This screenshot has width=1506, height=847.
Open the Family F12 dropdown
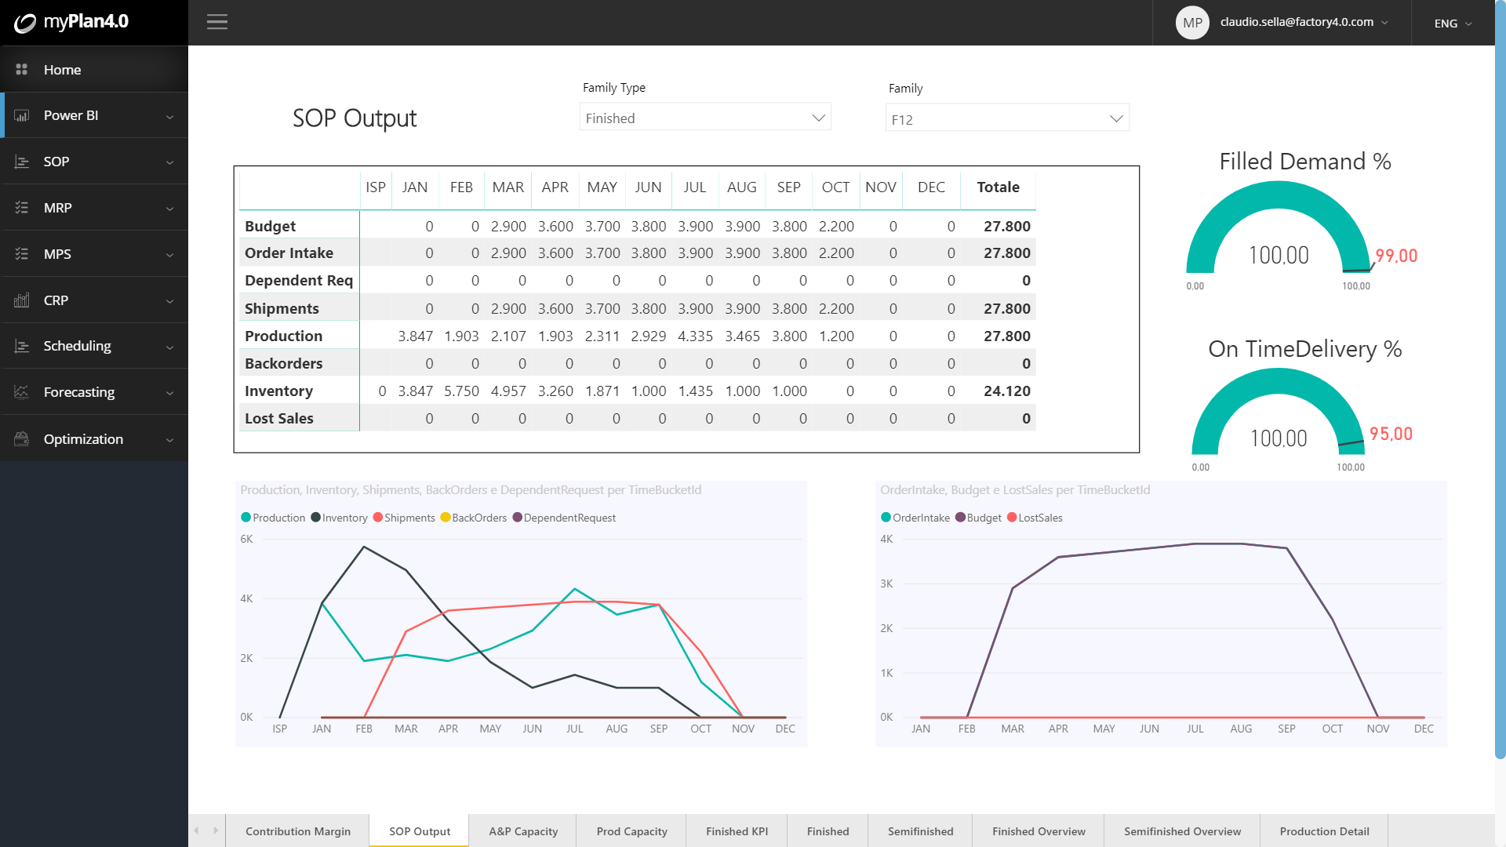coord(1007,118)
